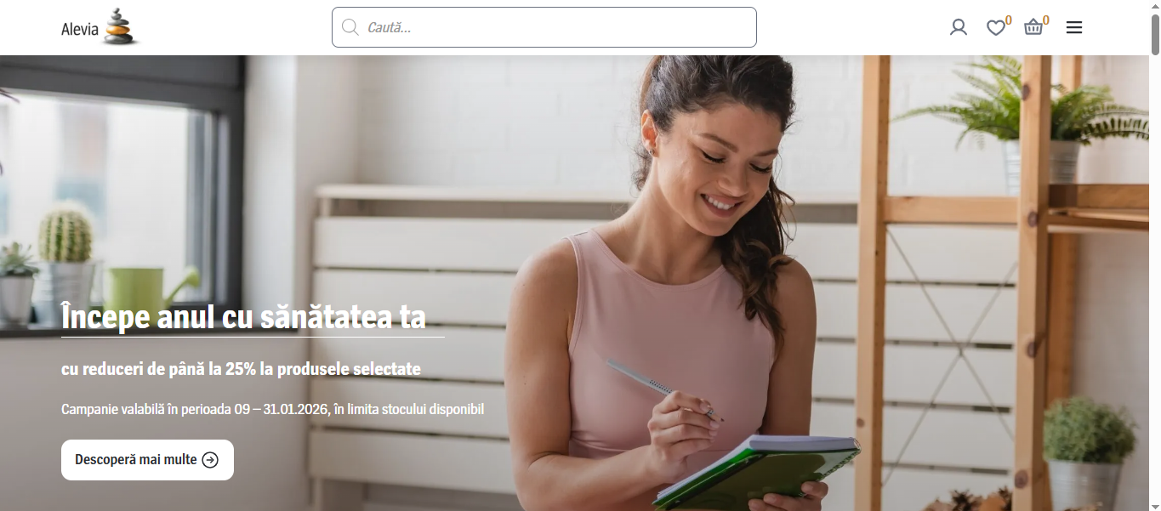Focus the Caută... search field
Image resolution: width=1161 pixels, height=511 pixels.
(544, 27)
